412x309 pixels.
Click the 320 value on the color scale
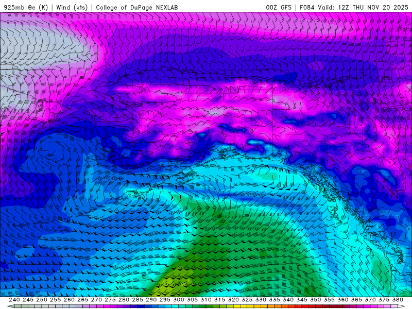(x=233, y=300)
